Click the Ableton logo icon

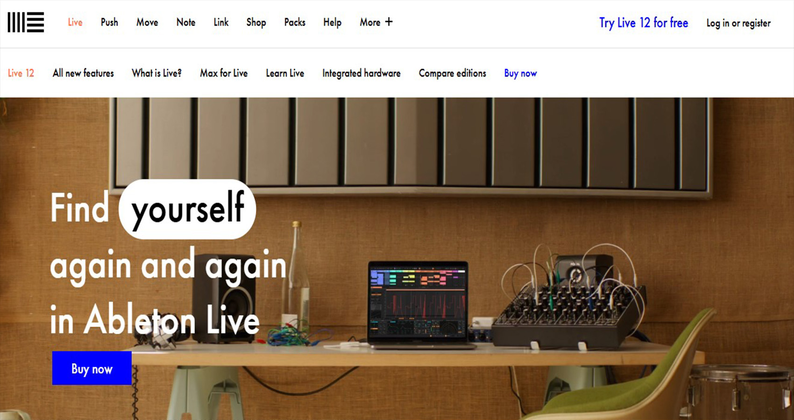pos(26,22)
